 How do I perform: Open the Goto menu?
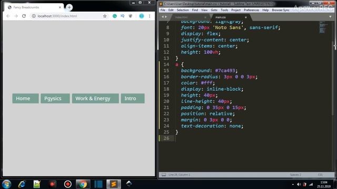click(214, 10)
